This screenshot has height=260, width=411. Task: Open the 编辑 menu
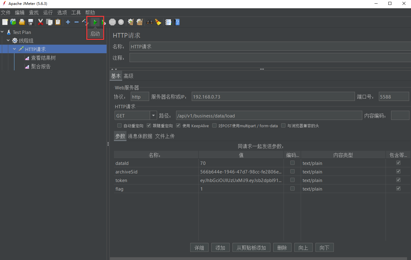point(20,13)
